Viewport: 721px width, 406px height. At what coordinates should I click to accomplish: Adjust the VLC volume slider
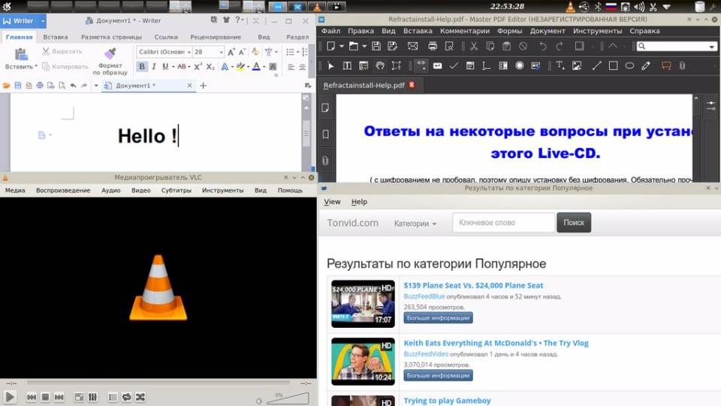288,398
